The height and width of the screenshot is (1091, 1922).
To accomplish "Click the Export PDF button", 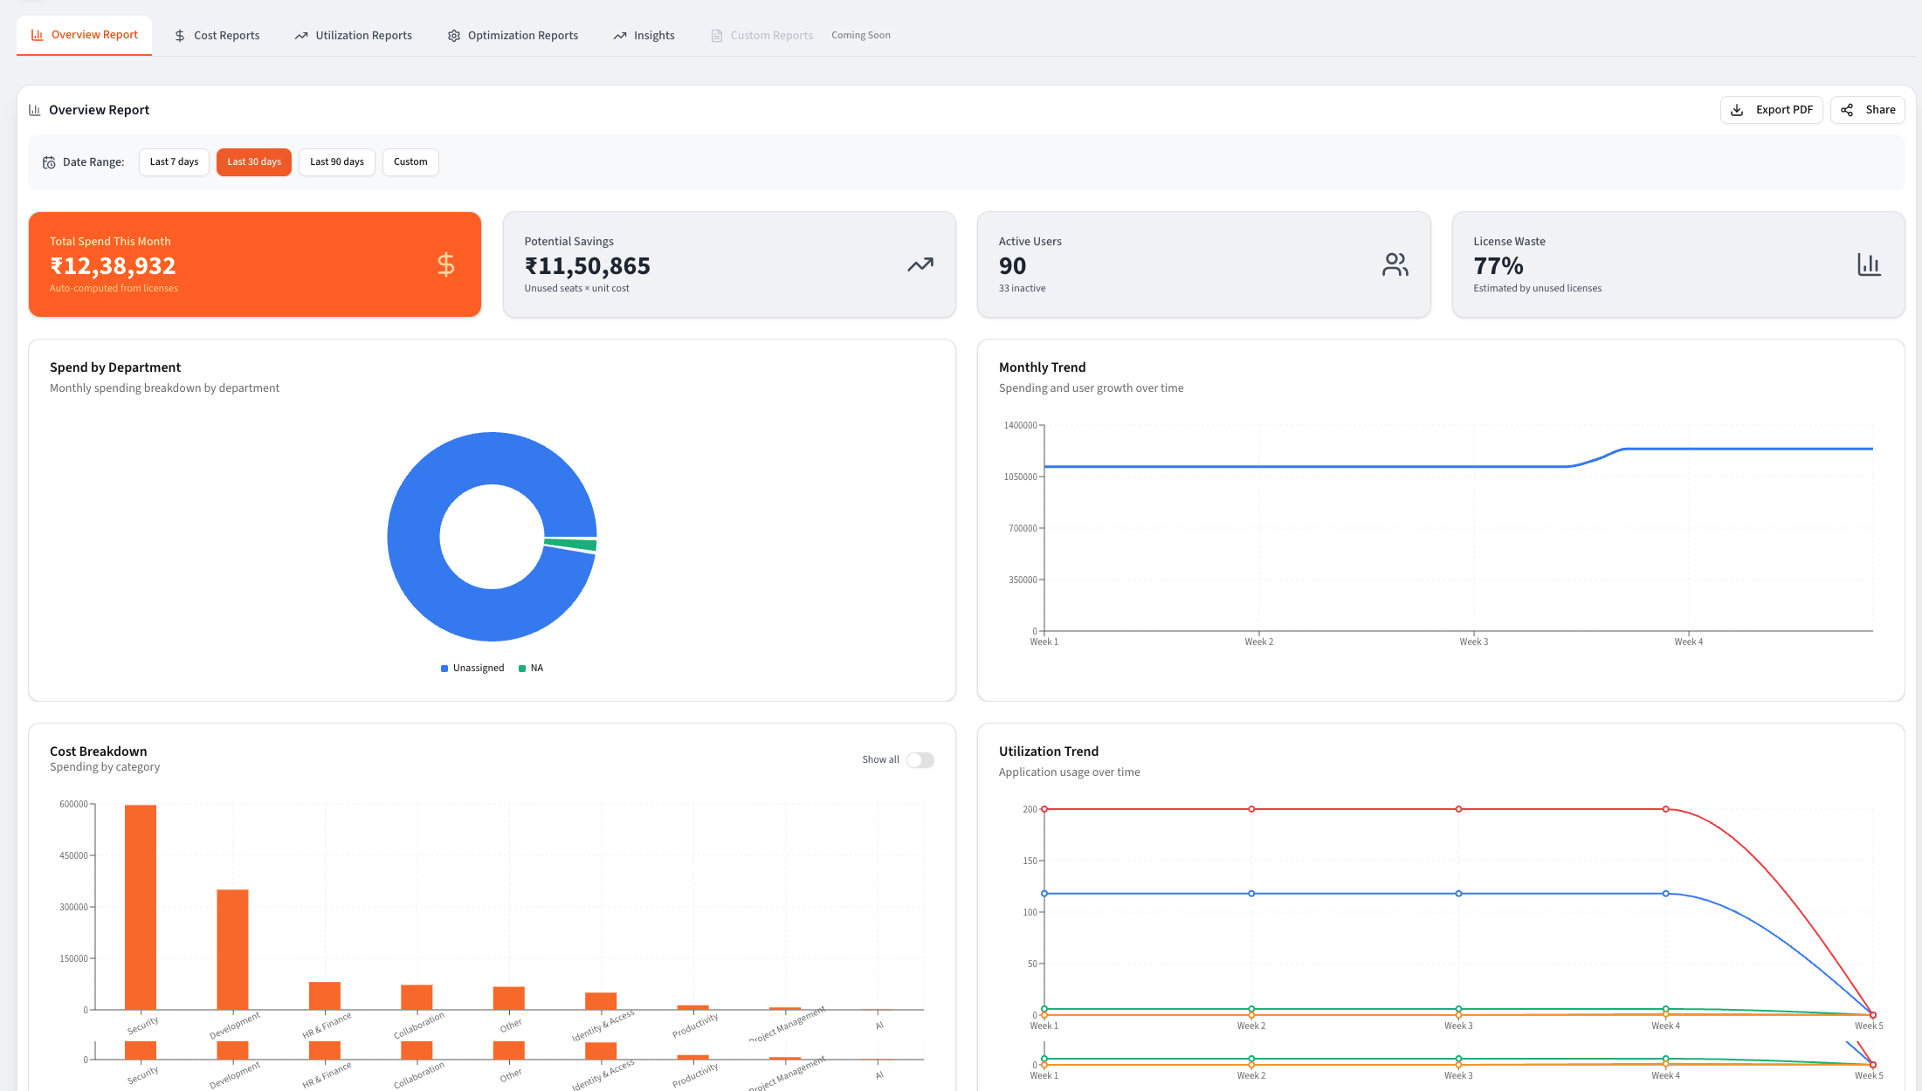I will tap(1771, 110).
